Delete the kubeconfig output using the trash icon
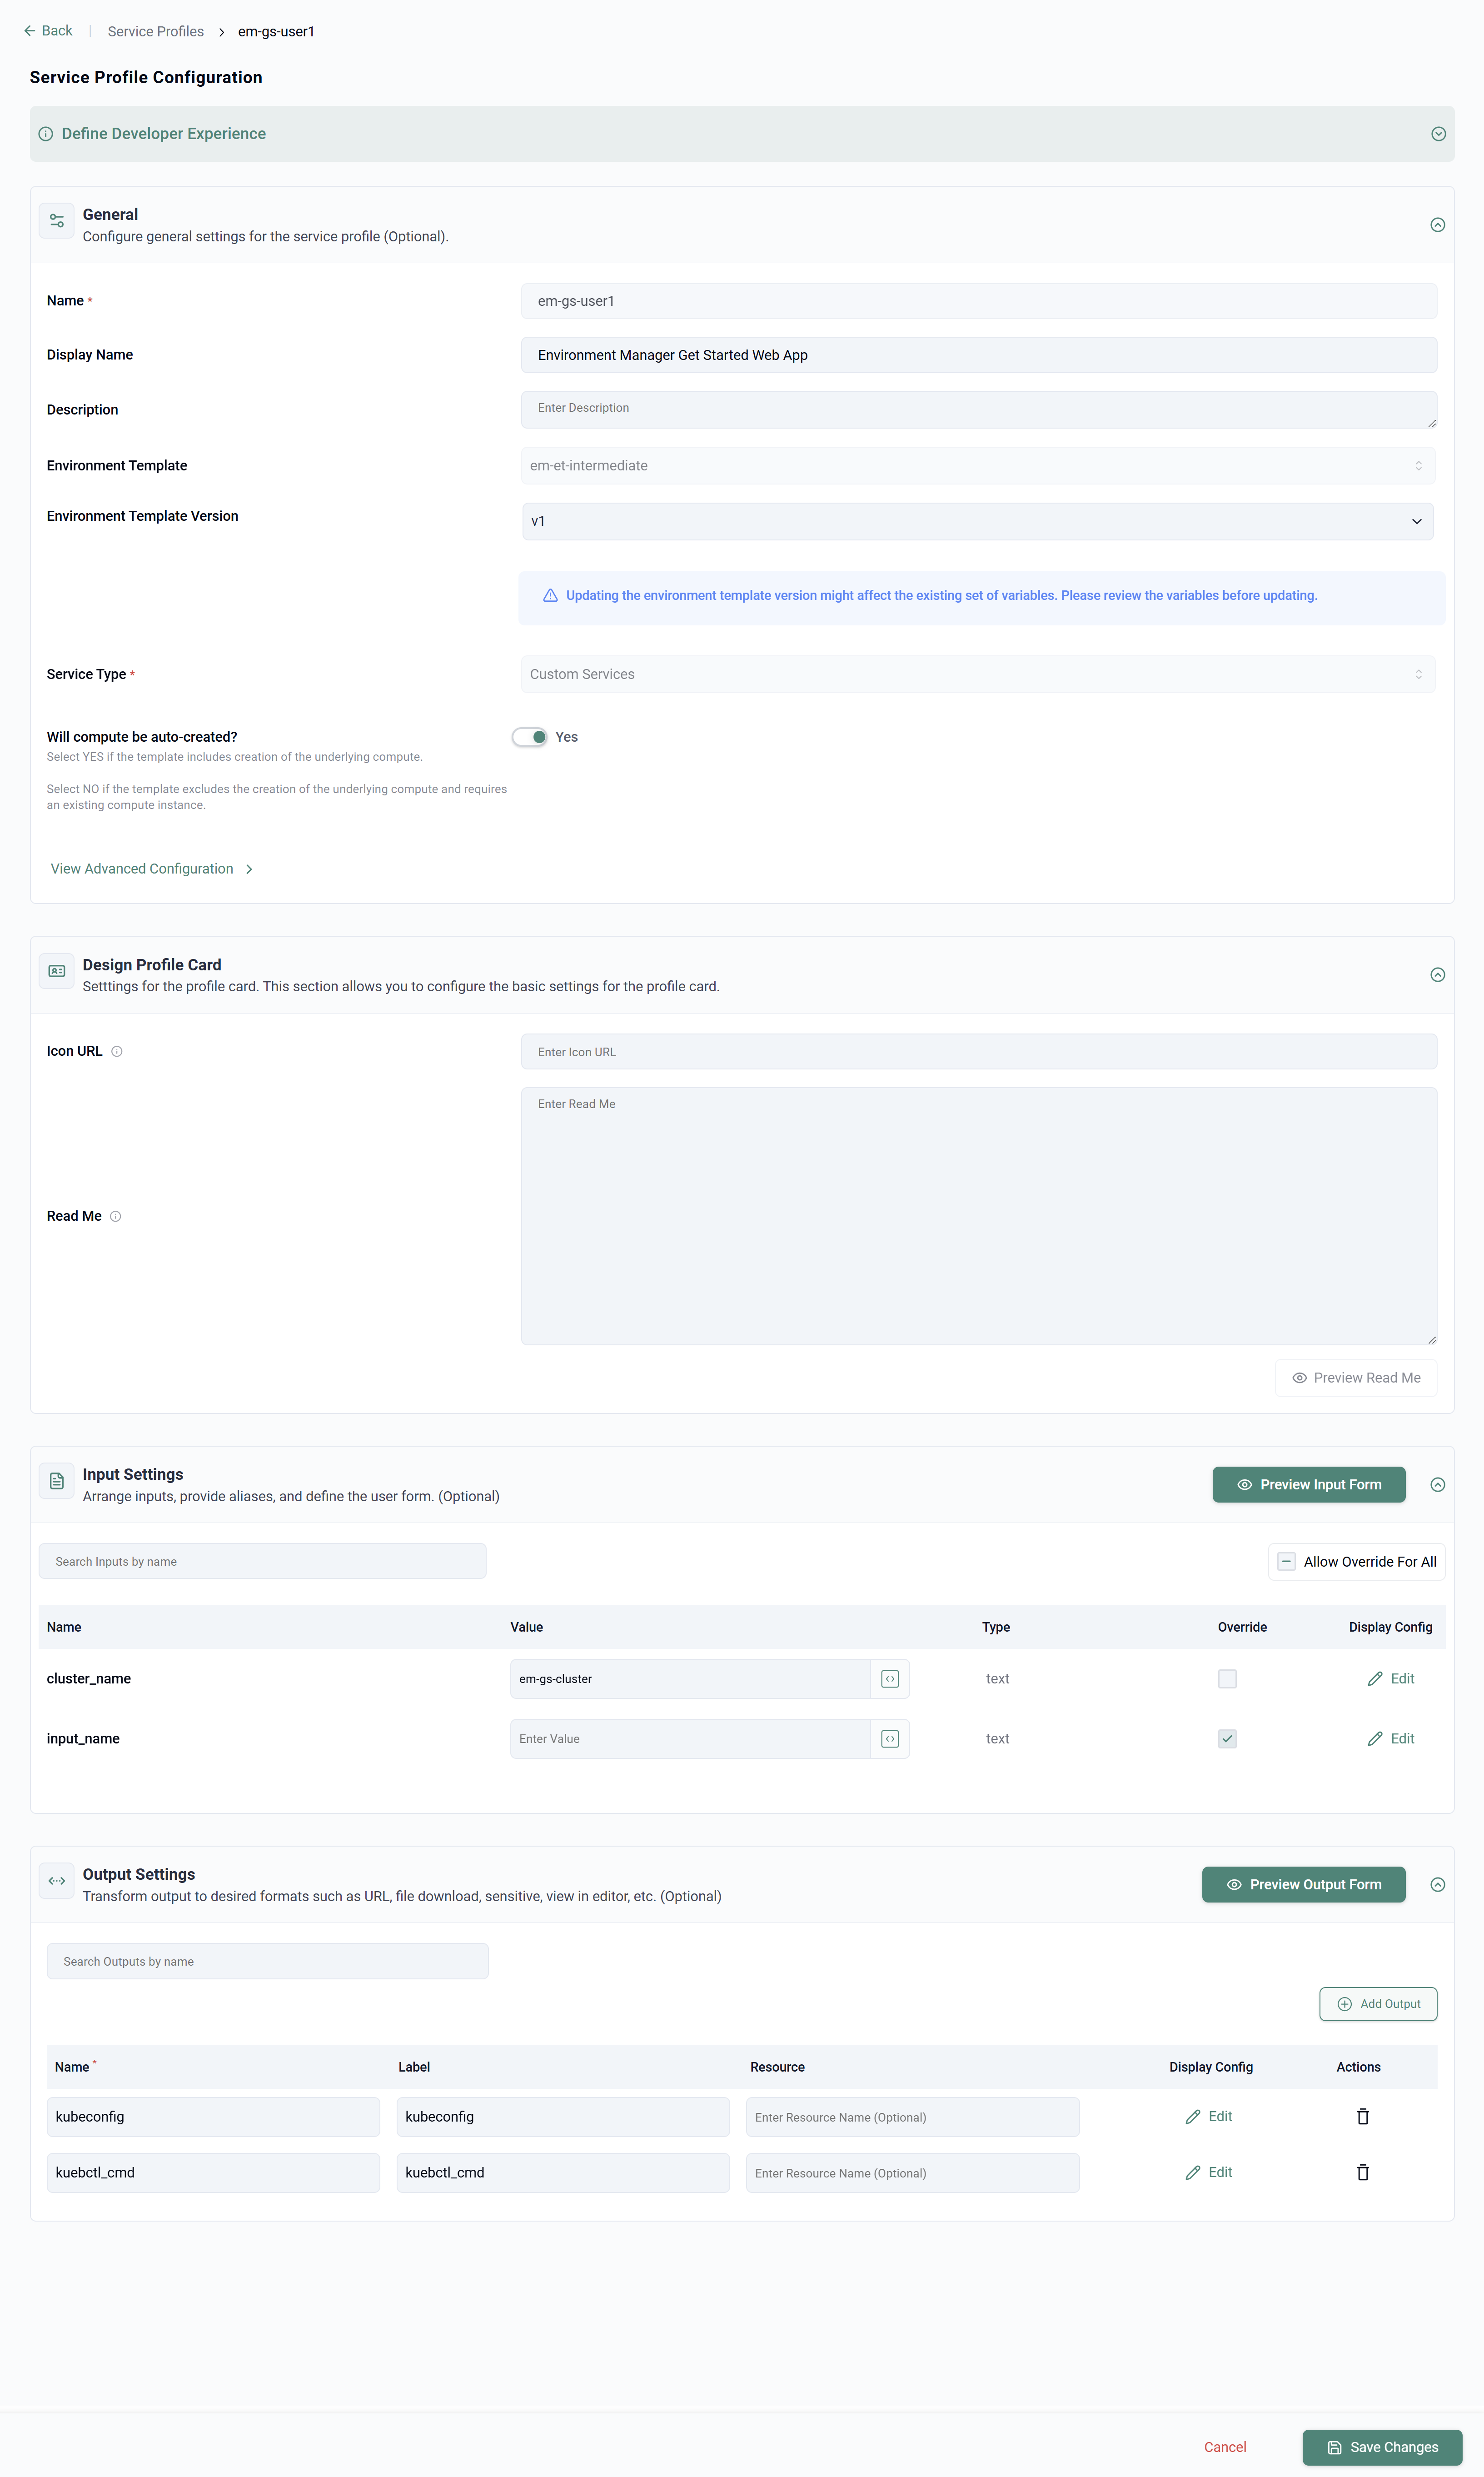This screenshot has height=2477, width=1484. tap(1362, 2116)
